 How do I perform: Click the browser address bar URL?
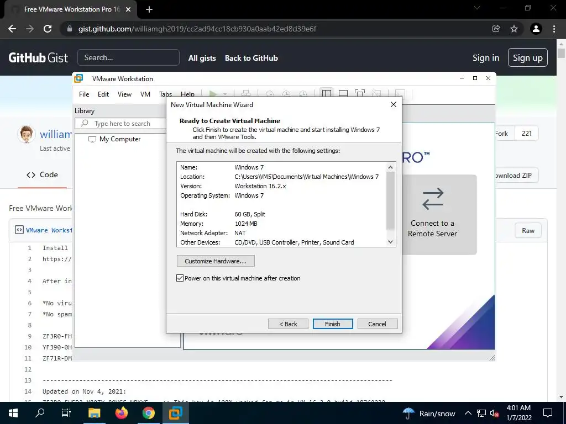tap(197, 29)
